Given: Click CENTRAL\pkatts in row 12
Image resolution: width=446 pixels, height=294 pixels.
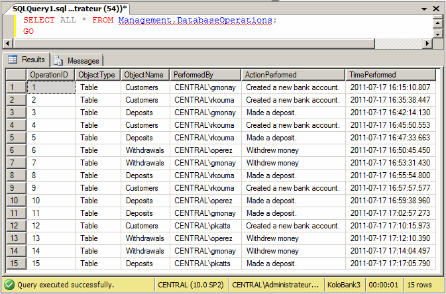Looking at the screenshot, I should 205,226.
